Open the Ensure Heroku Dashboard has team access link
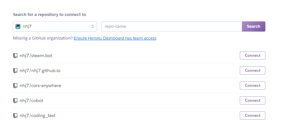The width and height of the screenshot is (298, 133). [x=115, y=38]
